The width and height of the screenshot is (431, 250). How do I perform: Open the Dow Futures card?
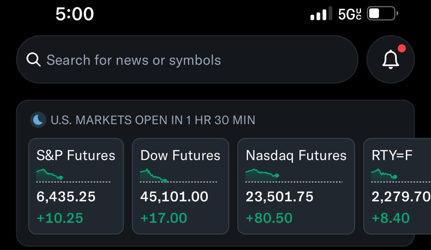coord(181,186)
